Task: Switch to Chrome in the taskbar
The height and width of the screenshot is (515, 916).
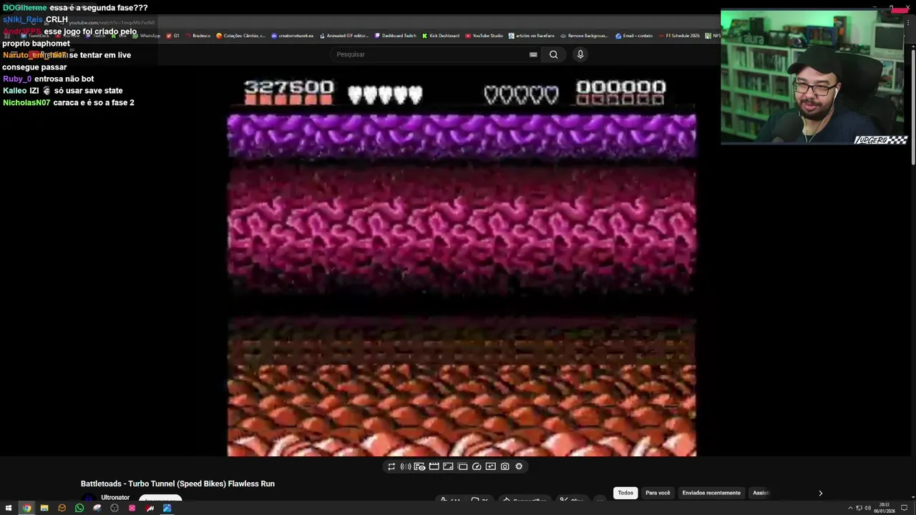Action: click(x=26, y=508)
